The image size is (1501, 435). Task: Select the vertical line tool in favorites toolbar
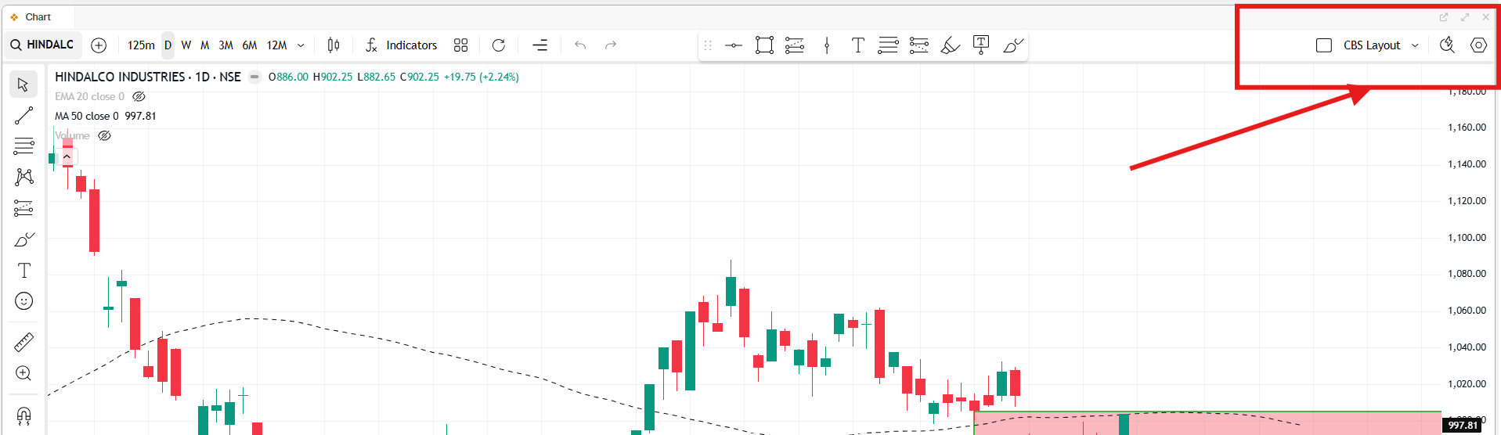click(x=827, y=45)
